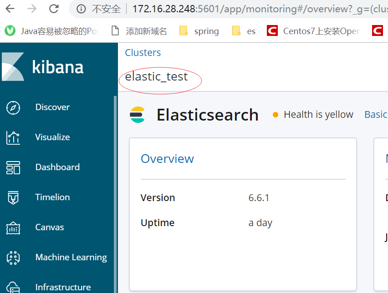Open the Overview panel link
Screen dimensions: 388x293
167,159
